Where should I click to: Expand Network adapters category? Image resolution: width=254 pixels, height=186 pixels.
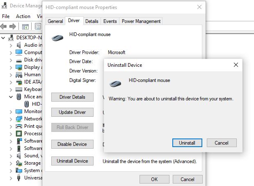(x=11, y=119)
